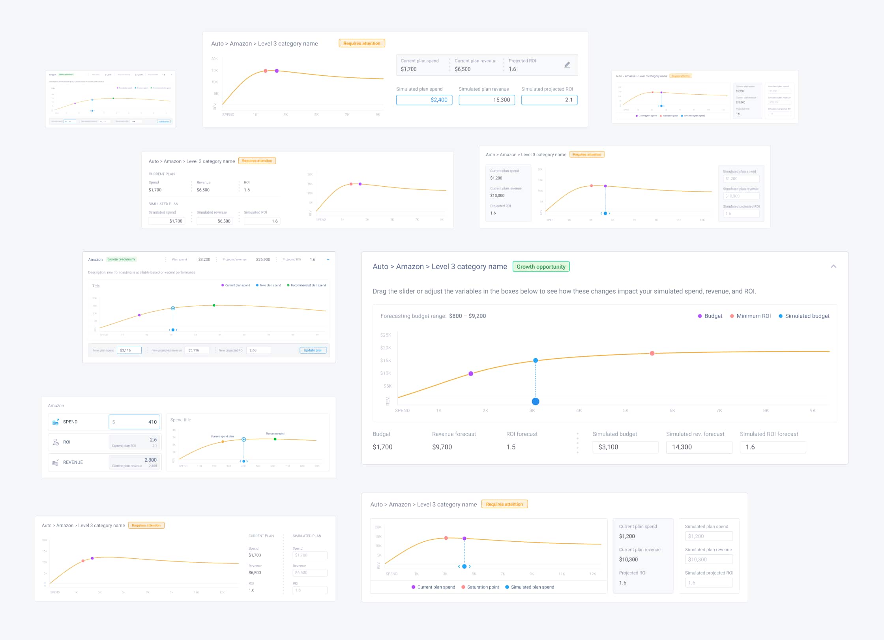Select blue Simulated budget point on large curve

[x=536, y=360]
